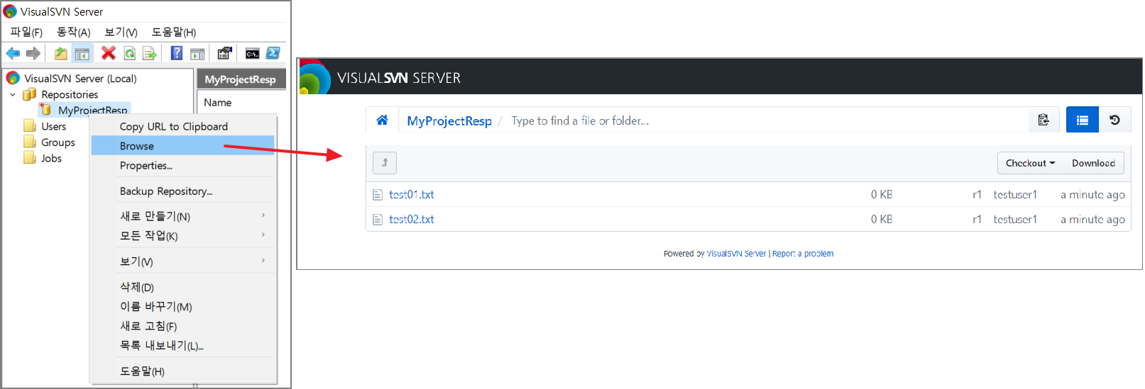Click the Download button
The width and height of the screenshot is (1145, 389).
pos(1093,163)
